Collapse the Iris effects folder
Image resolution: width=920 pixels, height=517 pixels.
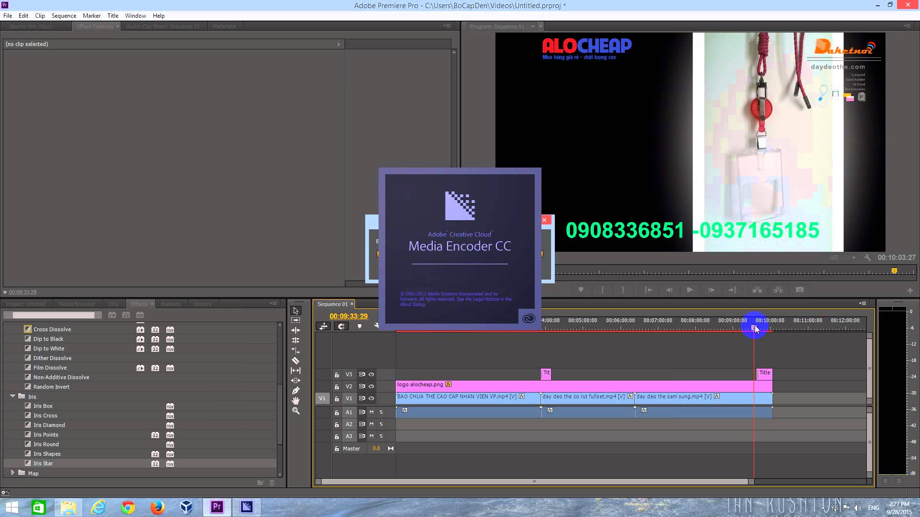13,396
